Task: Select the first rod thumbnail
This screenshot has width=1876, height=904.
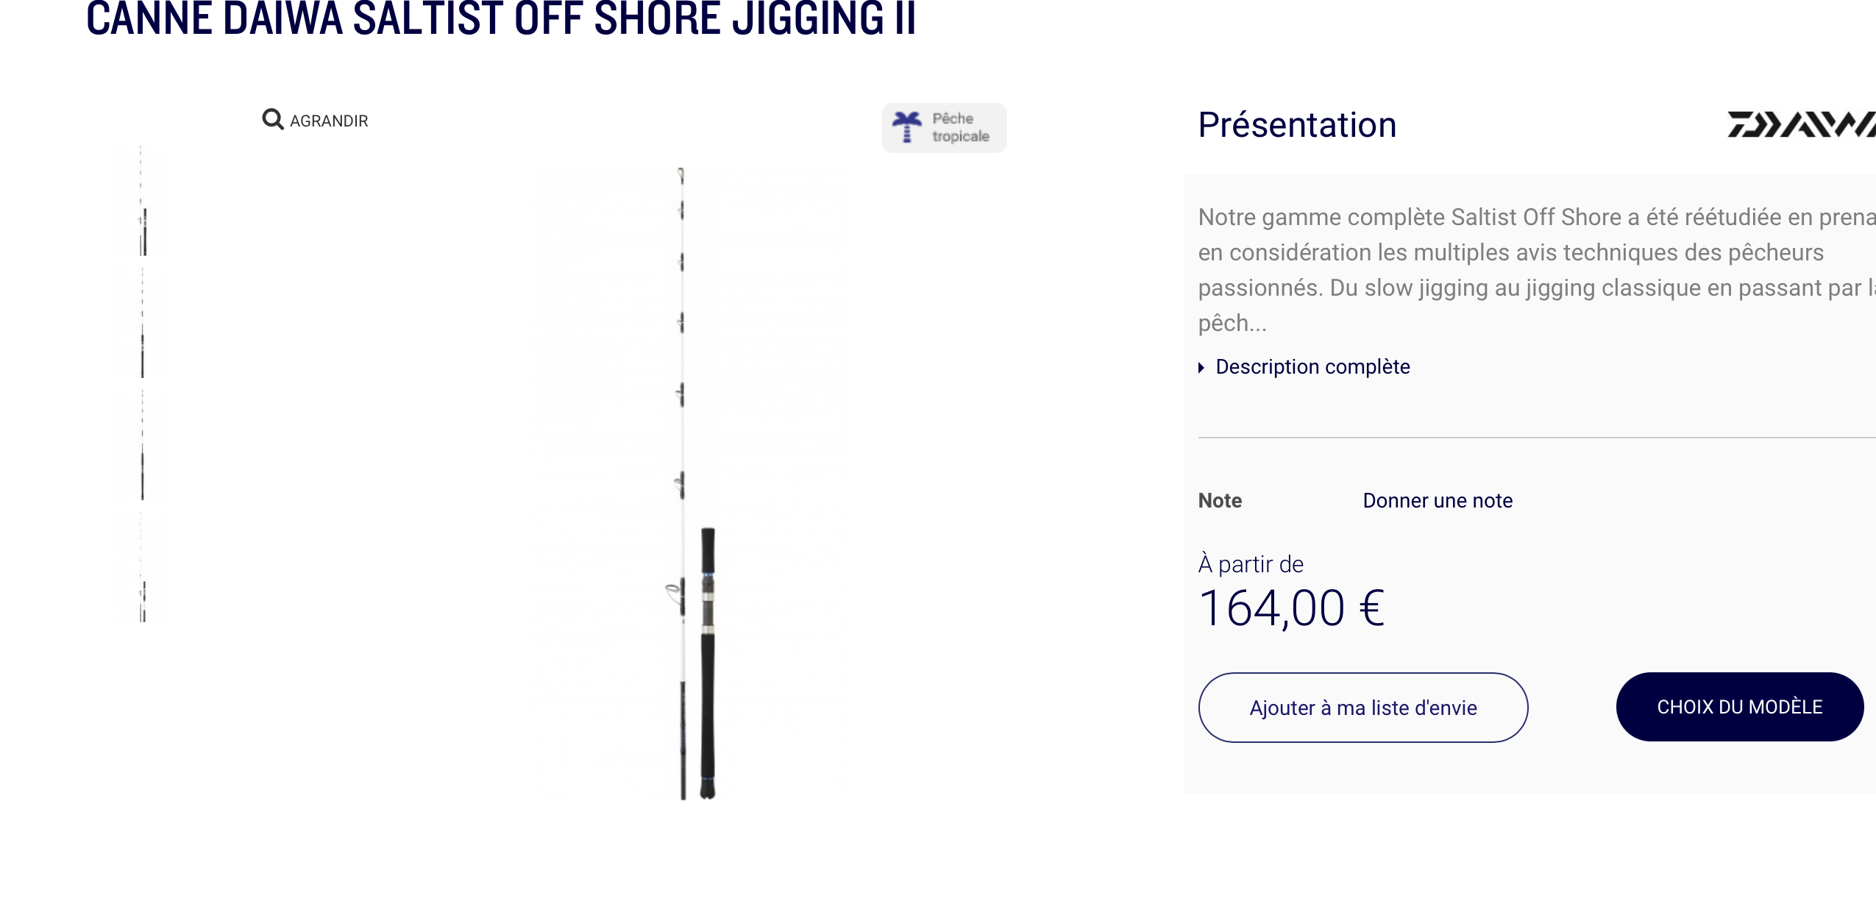Action: point(143,201)
